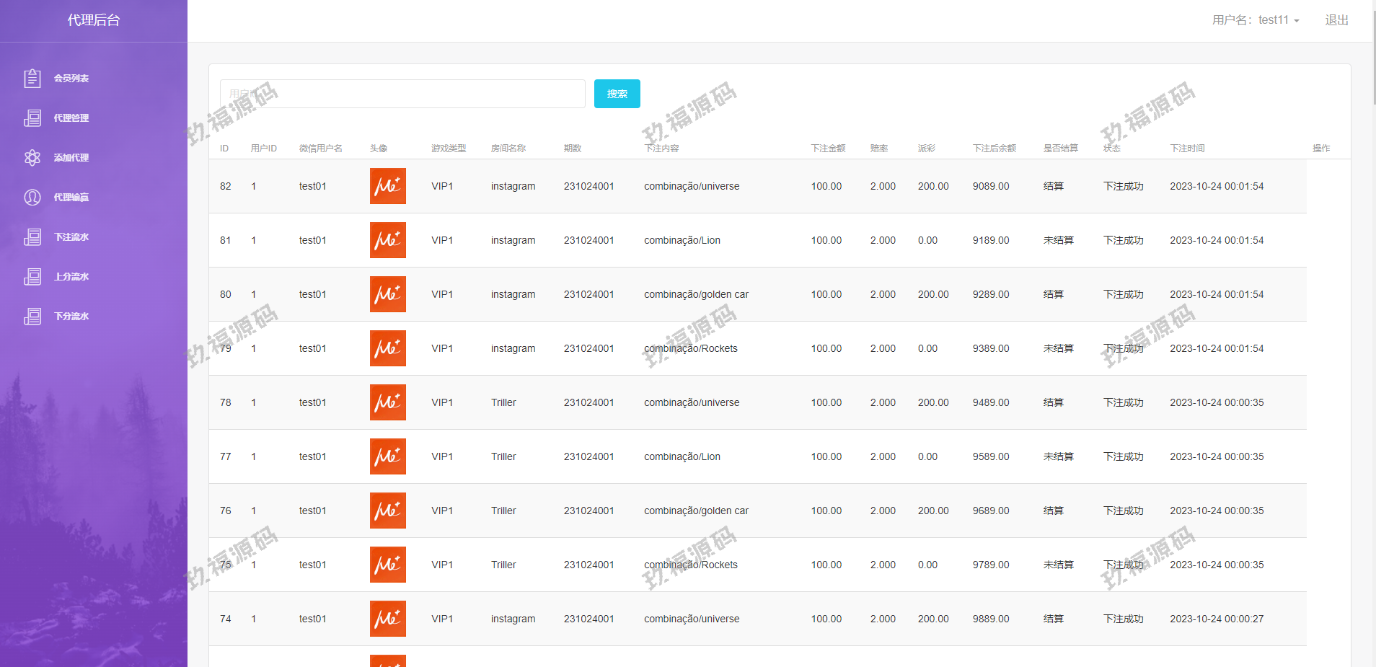Click the 代理管理 sidebar icon
Viewport: 1376px width, 667px height.
click(x=32, y=118)
